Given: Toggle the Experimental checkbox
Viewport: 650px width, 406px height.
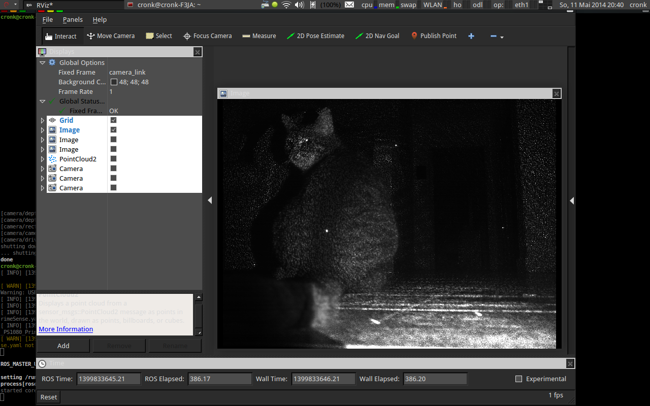Looking at the screenshot, I should 518,379.
